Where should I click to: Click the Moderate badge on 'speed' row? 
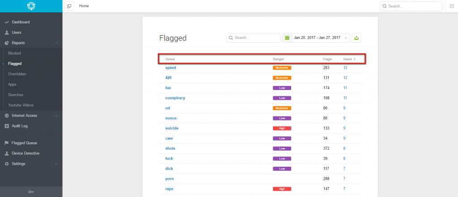coord(282,68)
